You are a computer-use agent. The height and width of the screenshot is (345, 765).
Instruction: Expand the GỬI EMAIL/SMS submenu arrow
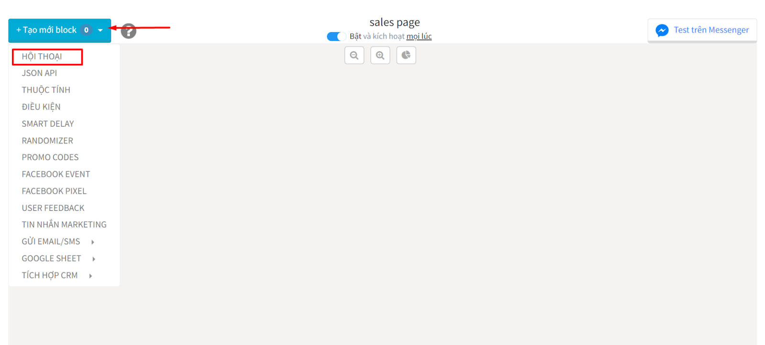(93, 242)
